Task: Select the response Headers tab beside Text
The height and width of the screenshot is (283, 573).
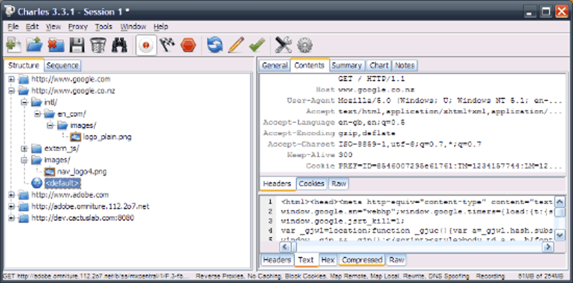Action: (277, 260)
